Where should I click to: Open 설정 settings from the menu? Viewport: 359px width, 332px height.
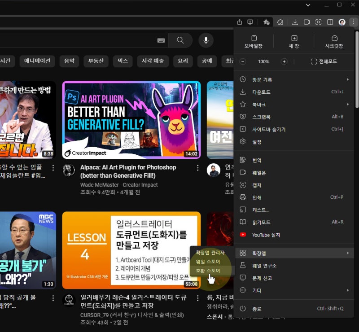[257, 142]
